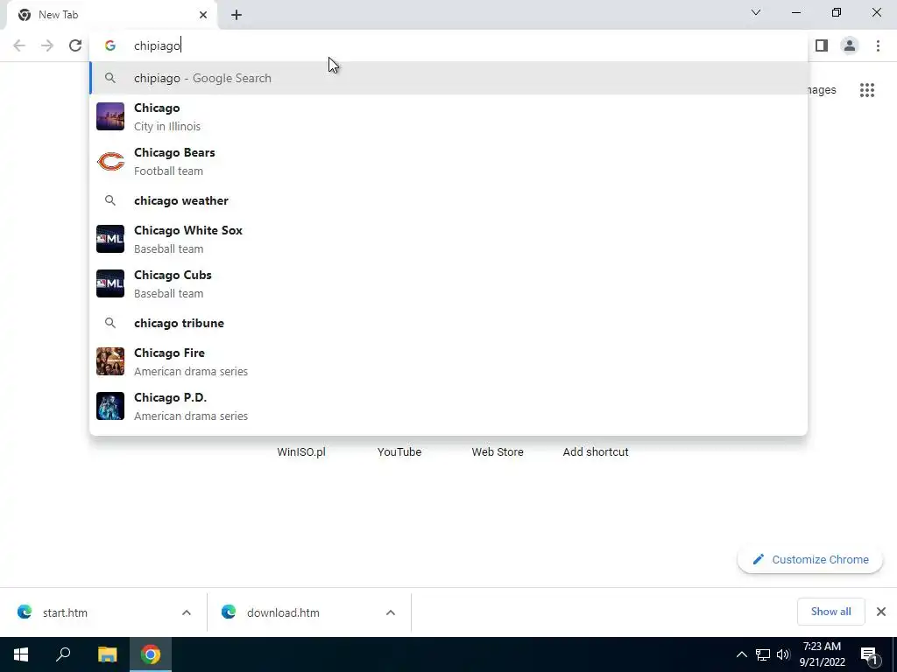Open the Google apps grid
Screen dimensions: 897x672
click(x=867, y=90)
